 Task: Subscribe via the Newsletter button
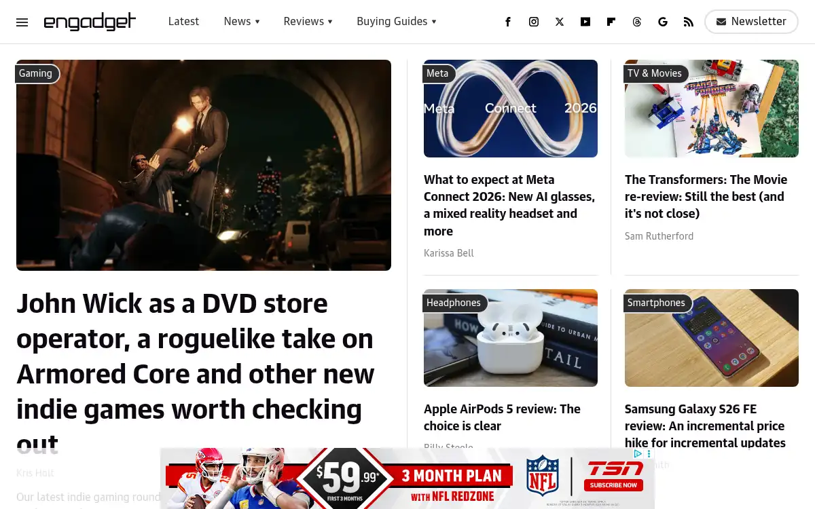point(751,22)
